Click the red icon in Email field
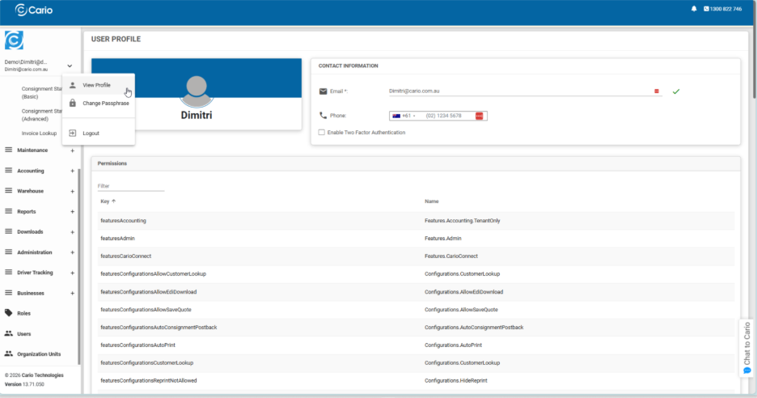 pos(657,91)
